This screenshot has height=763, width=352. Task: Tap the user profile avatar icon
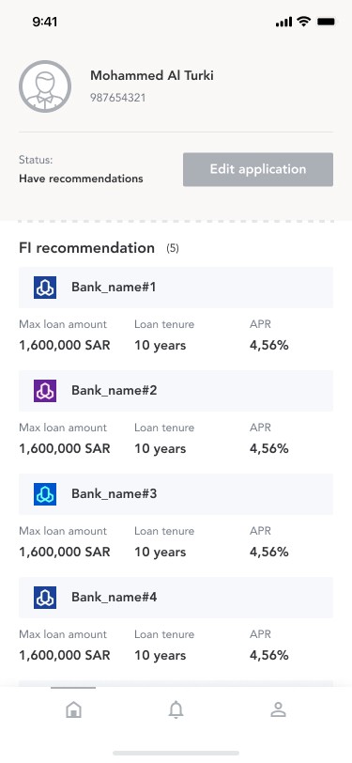(45, 86)
